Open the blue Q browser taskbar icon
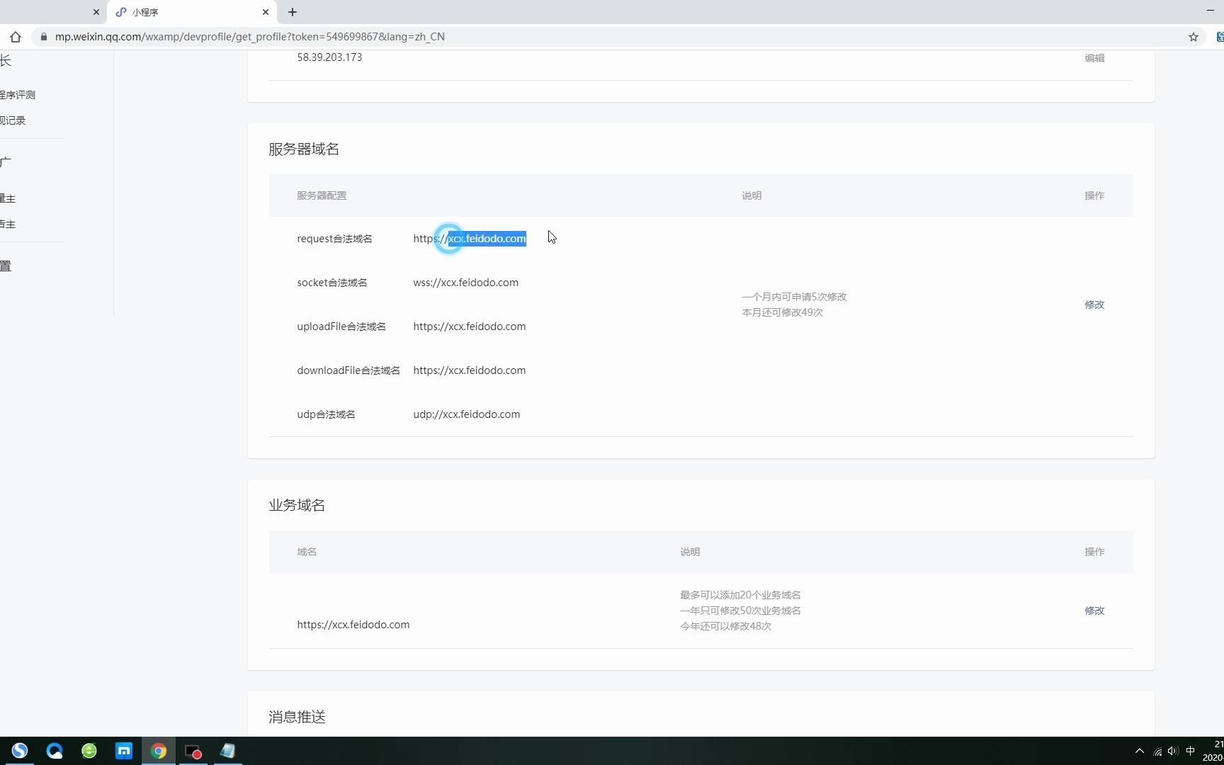This screenshot has width=1224, height=765. pos(55,751)
